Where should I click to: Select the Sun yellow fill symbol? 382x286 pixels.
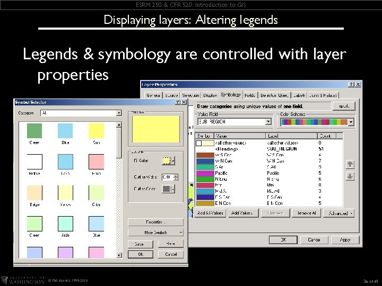point(96,131)
